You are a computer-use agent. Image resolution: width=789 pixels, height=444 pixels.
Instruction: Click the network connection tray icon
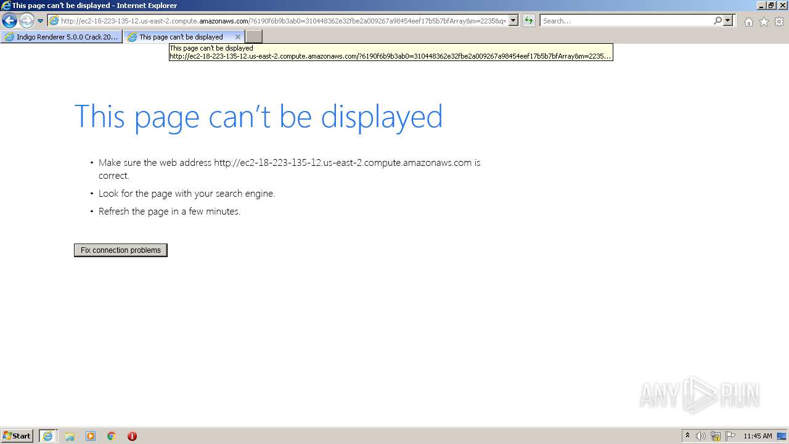tap(716, 436)
